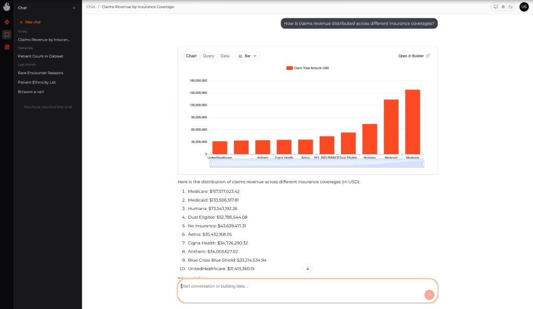This screenshot has width=533, height=309.
Task: Click the 180,000,000 y-axis label
Action: pos(198,81)
